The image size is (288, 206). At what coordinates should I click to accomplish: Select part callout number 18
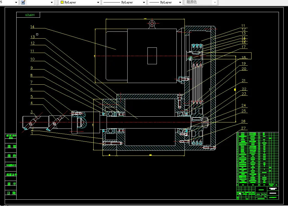coord(244,57)
